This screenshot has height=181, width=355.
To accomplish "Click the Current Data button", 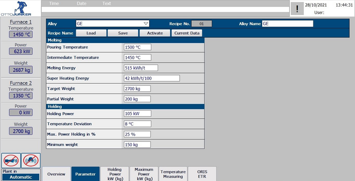I will coord(188,33).
